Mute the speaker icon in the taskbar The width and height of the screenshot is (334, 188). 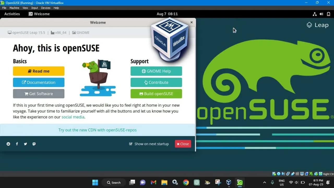point(296,182)
